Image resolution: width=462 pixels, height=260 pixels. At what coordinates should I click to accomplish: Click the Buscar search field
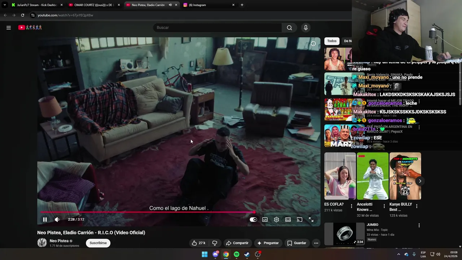[x=217, y=27]
